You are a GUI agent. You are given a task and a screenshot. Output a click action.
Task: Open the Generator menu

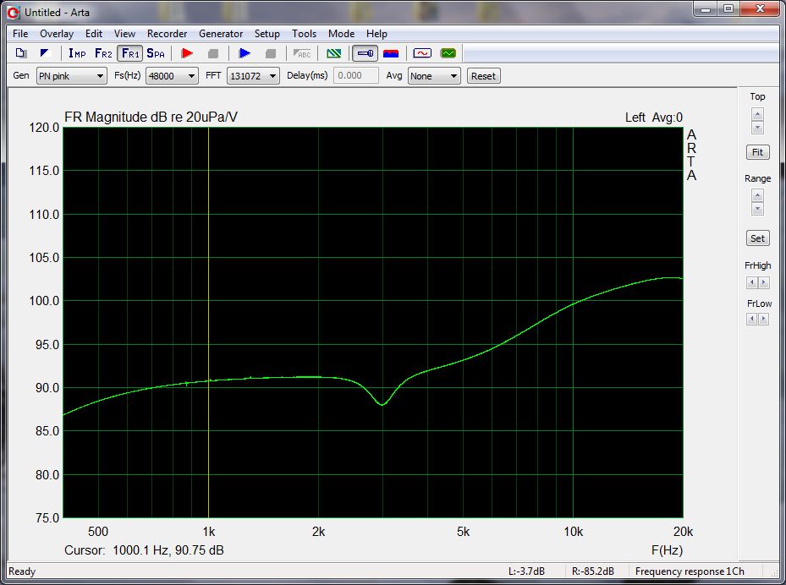[221, 34]
